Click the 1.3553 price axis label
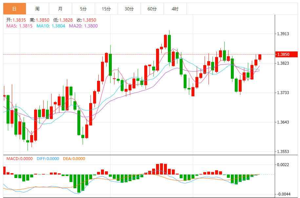The height and width of the screenshot is (198, 300). click(283, 152)
